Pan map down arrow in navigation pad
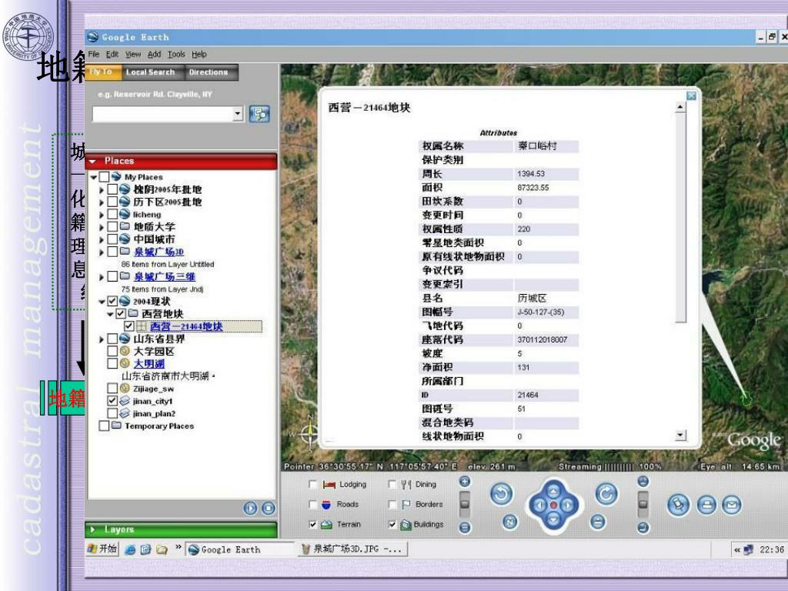 (x=553, y=519)
